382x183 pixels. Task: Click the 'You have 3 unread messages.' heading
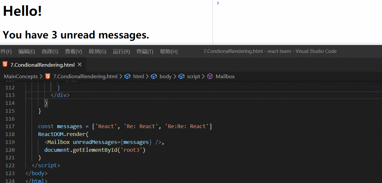(76, 35)
